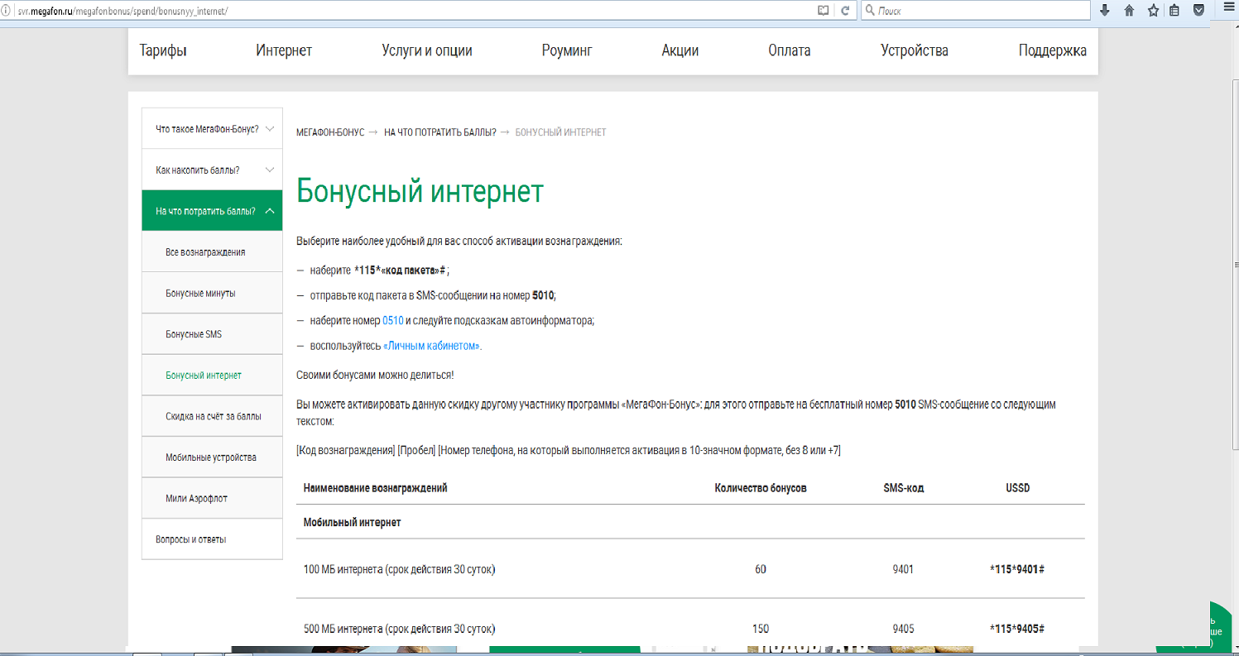Open the Услуги и опции menu
This screenshot has height=656, width=1239.
427,50
